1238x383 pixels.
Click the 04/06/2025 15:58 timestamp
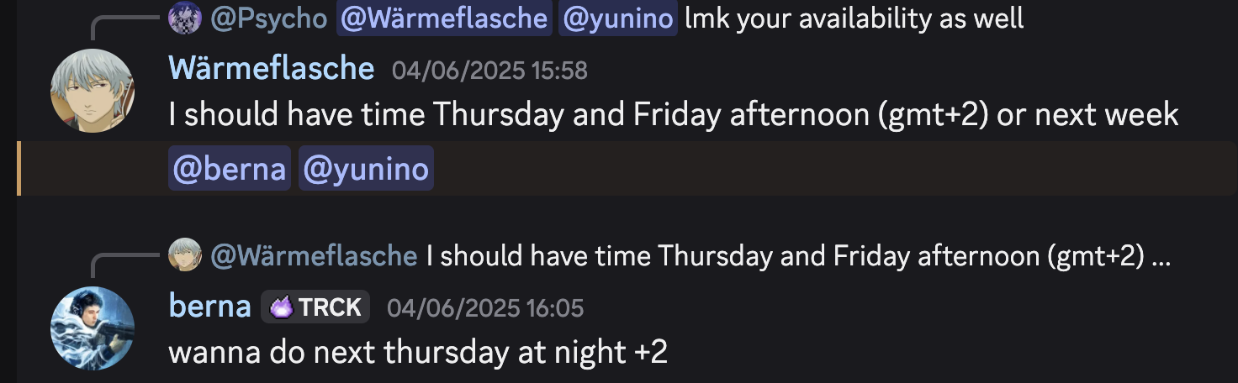click(x=489, y=70)
